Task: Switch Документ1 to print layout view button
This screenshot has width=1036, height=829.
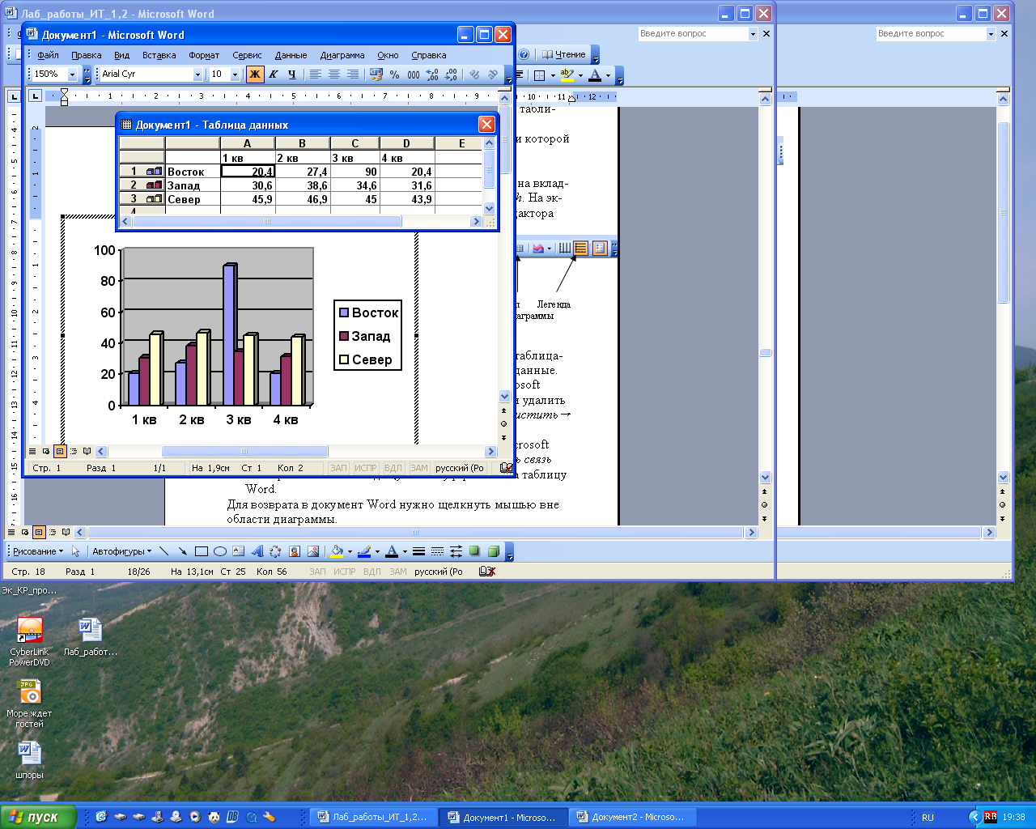Action: tap(60, 452)
